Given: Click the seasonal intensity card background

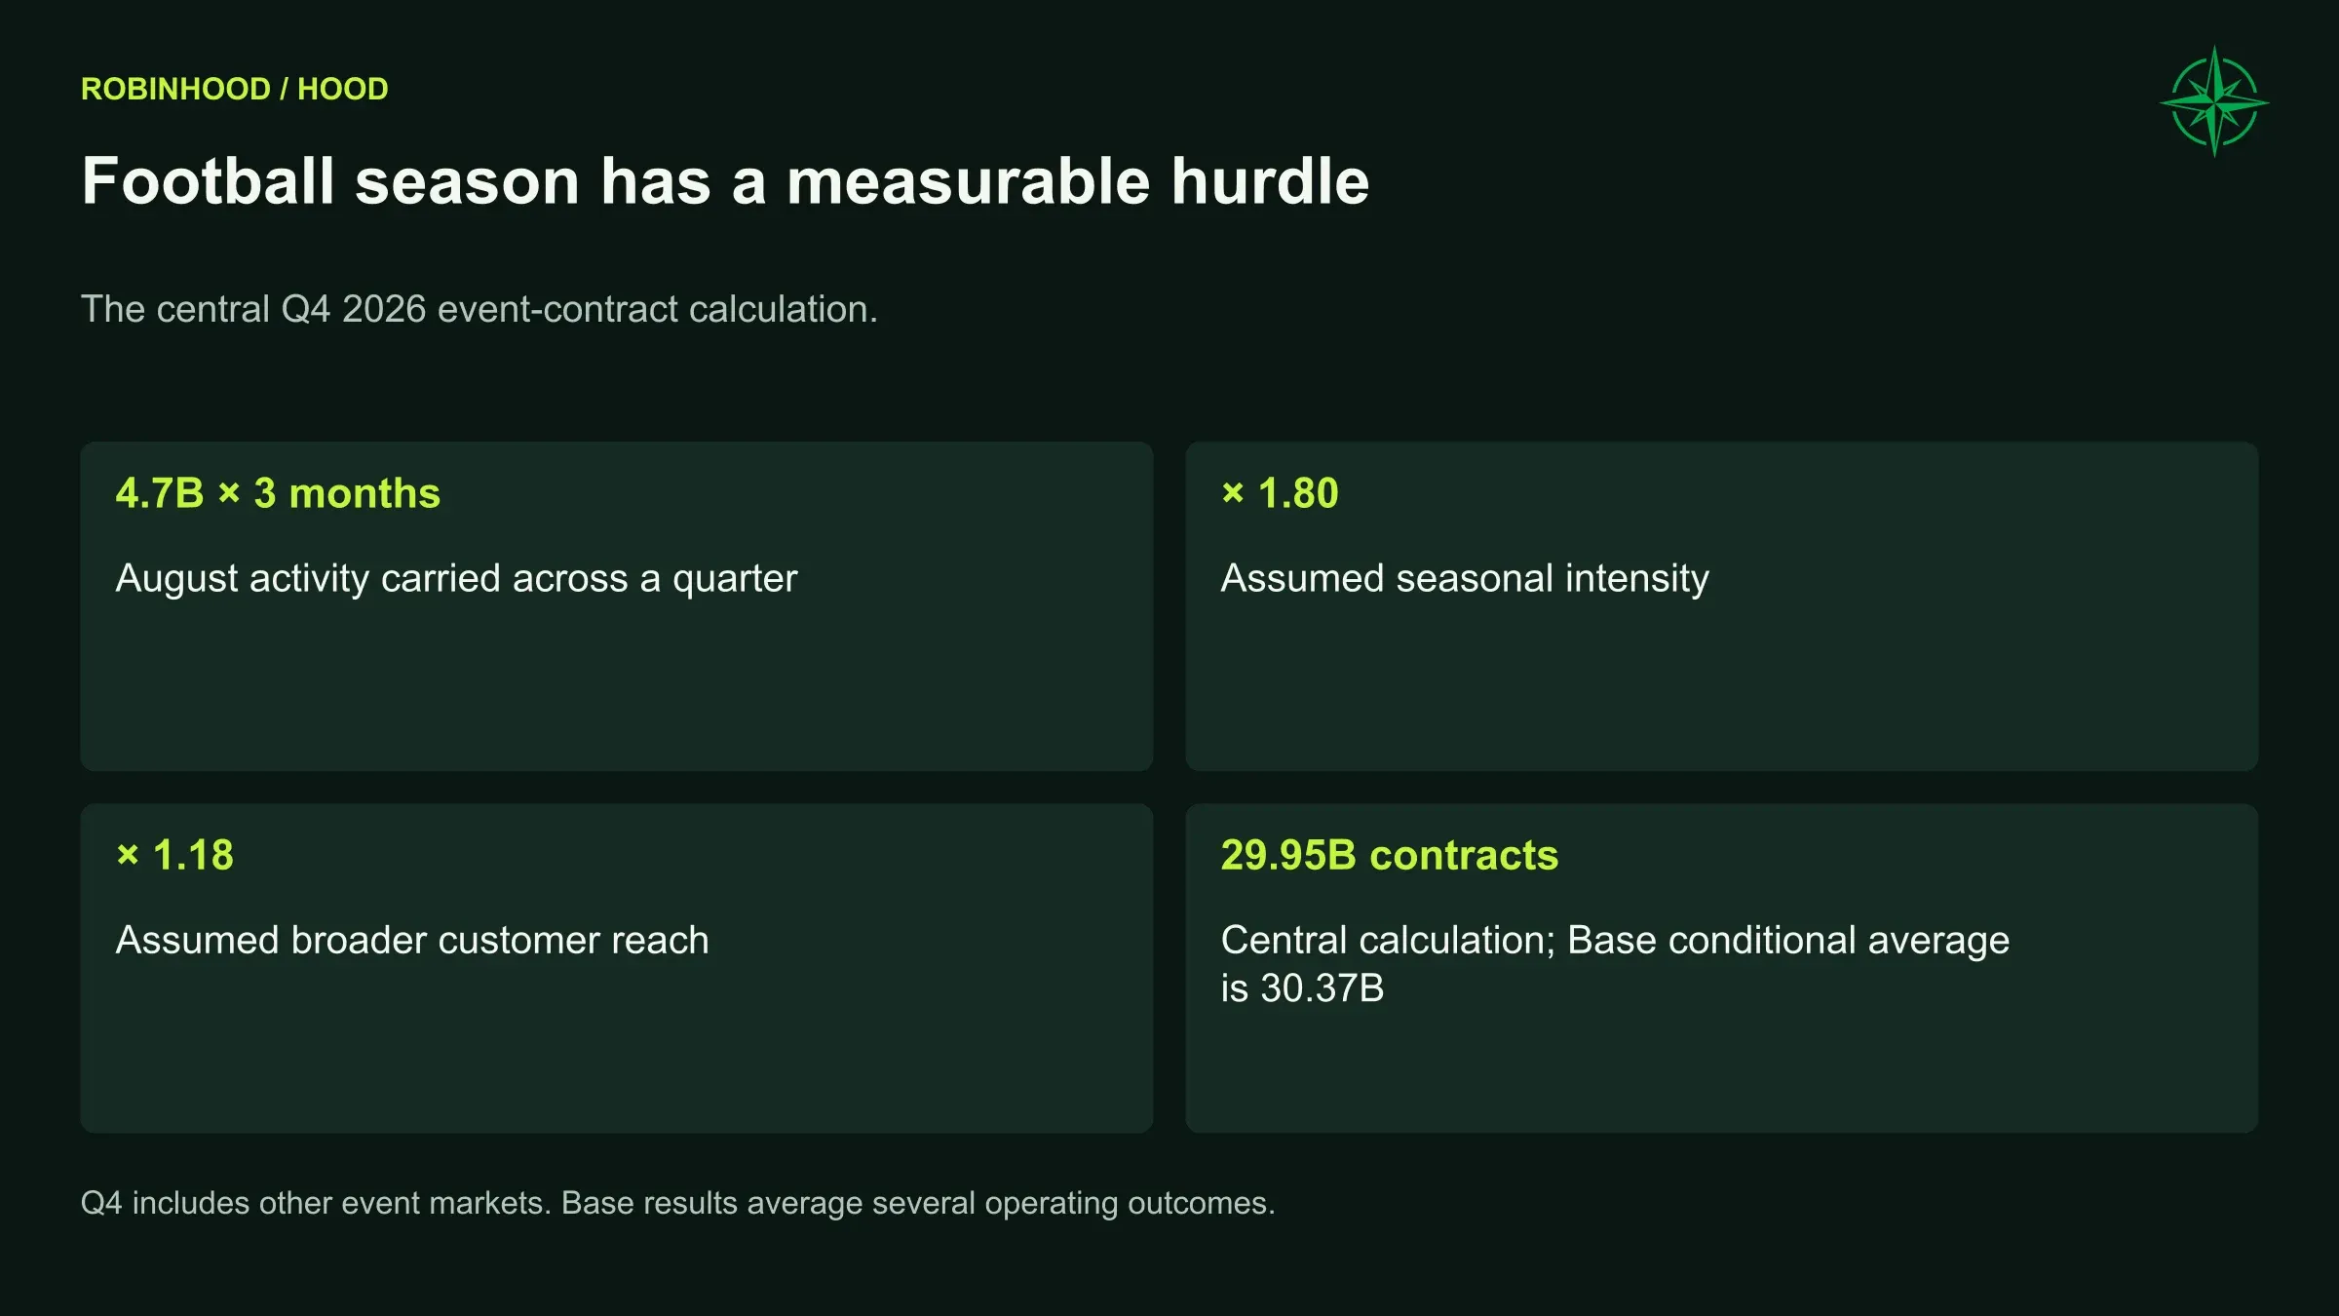Looking at the screenshot, I should pyautogui.click(x=1722, y=682).
